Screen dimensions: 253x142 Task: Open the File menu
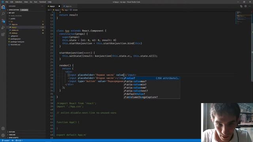click(x=7, y=2)
